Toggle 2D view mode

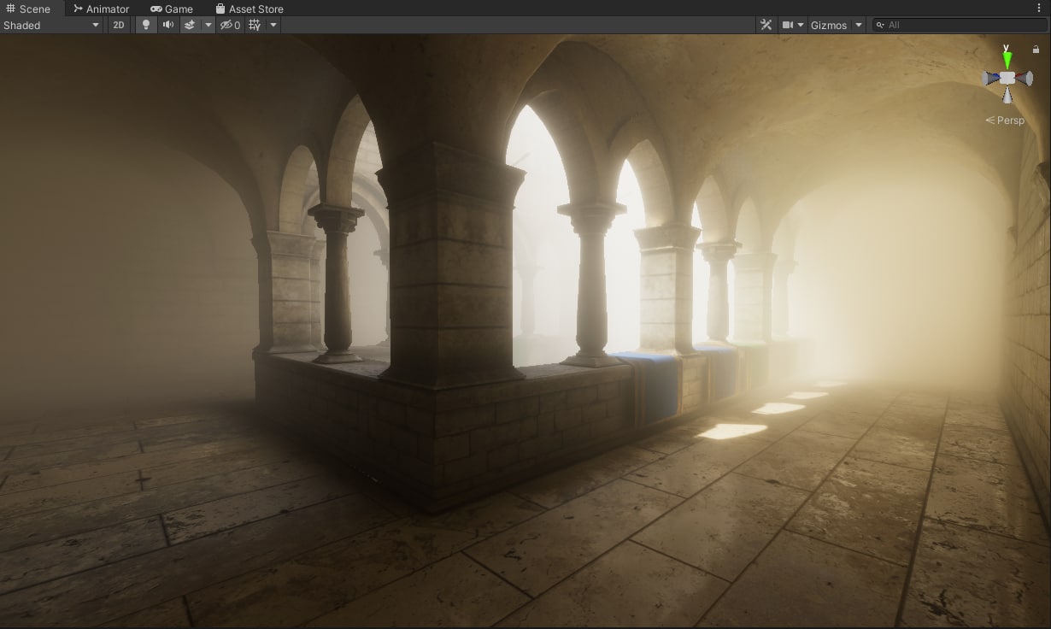click(119, 25)
